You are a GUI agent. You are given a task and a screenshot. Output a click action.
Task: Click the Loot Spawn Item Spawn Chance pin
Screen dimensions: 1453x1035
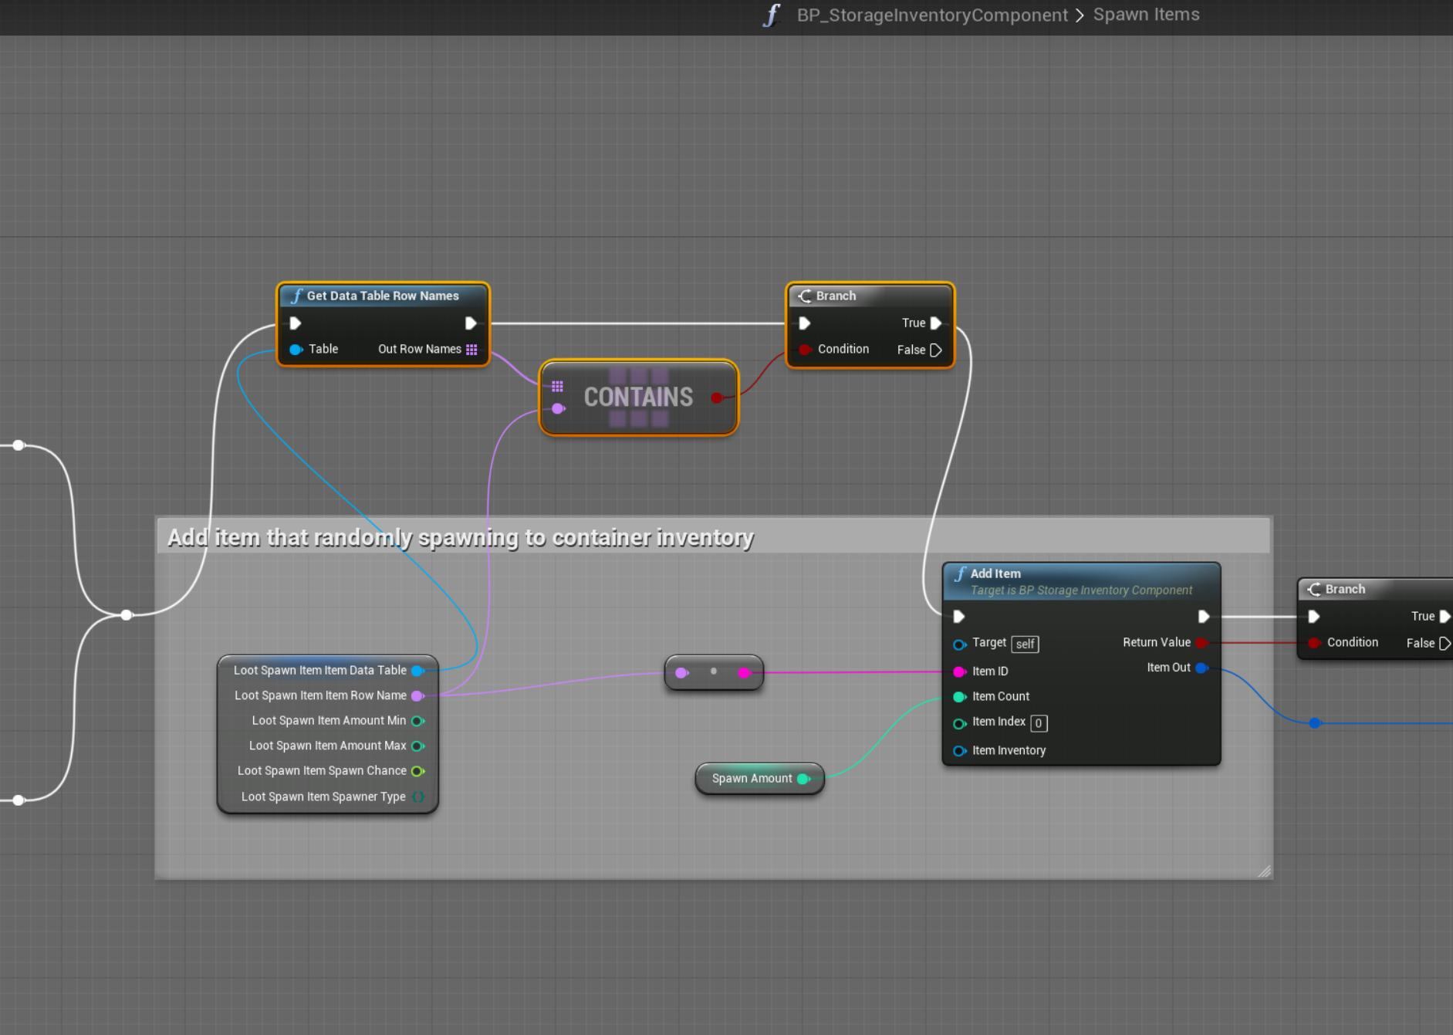tap(418, 771)
